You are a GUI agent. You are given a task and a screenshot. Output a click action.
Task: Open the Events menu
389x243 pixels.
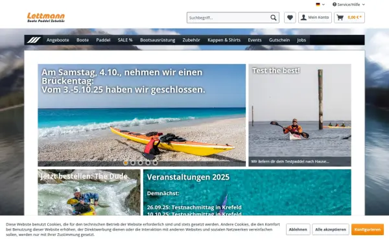coord(255,40)
